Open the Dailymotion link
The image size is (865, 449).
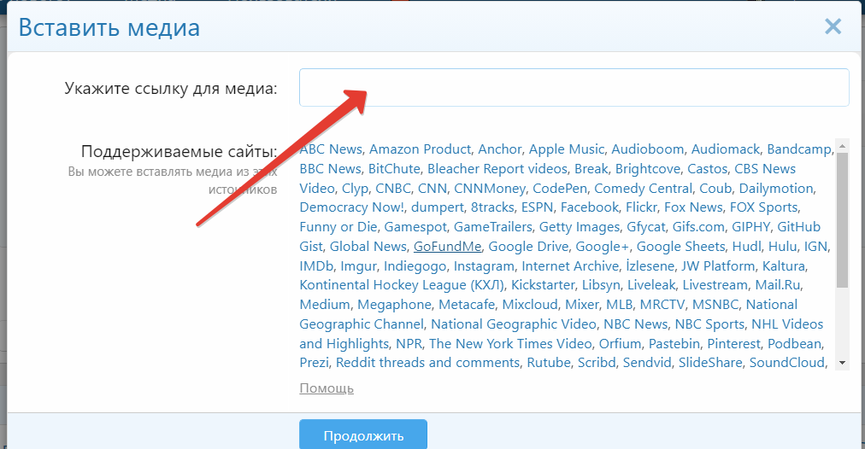coord(776,188)
